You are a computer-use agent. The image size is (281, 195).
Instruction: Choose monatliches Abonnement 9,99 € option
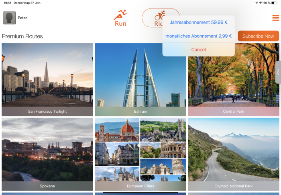199,36
